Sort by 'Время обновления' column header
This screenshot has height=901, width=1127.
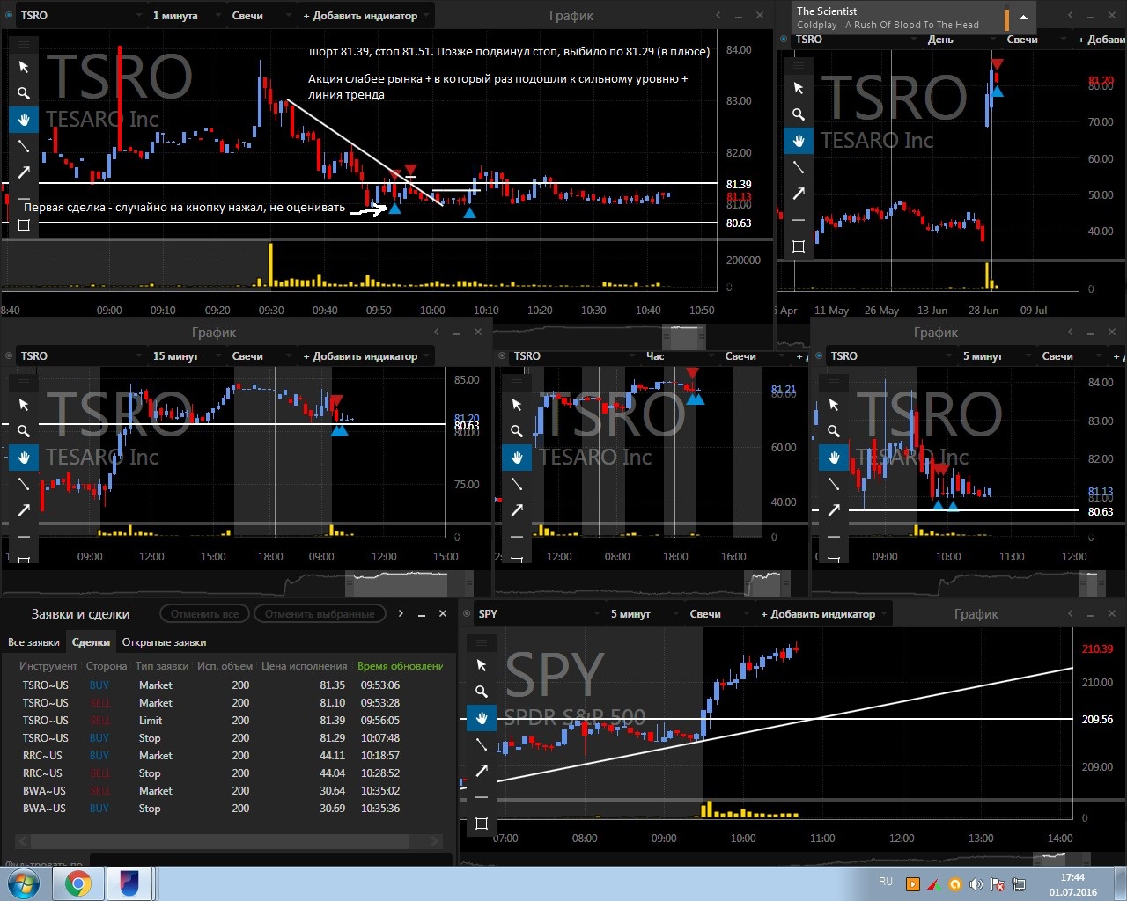[x=401, y=666]
